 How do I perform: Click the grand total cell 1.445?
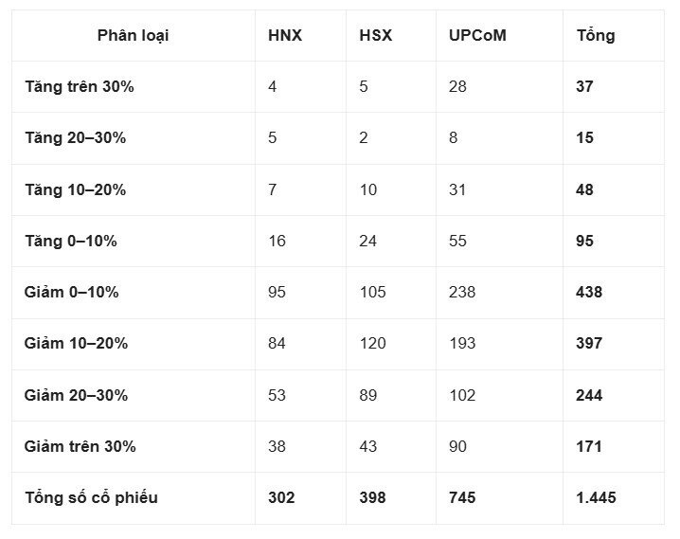(x=597, y=497)
